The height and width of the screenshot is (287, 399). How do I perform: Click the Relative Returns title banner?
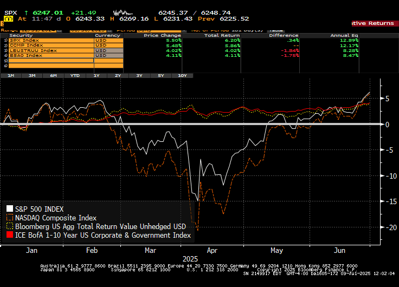click(375, 23)
